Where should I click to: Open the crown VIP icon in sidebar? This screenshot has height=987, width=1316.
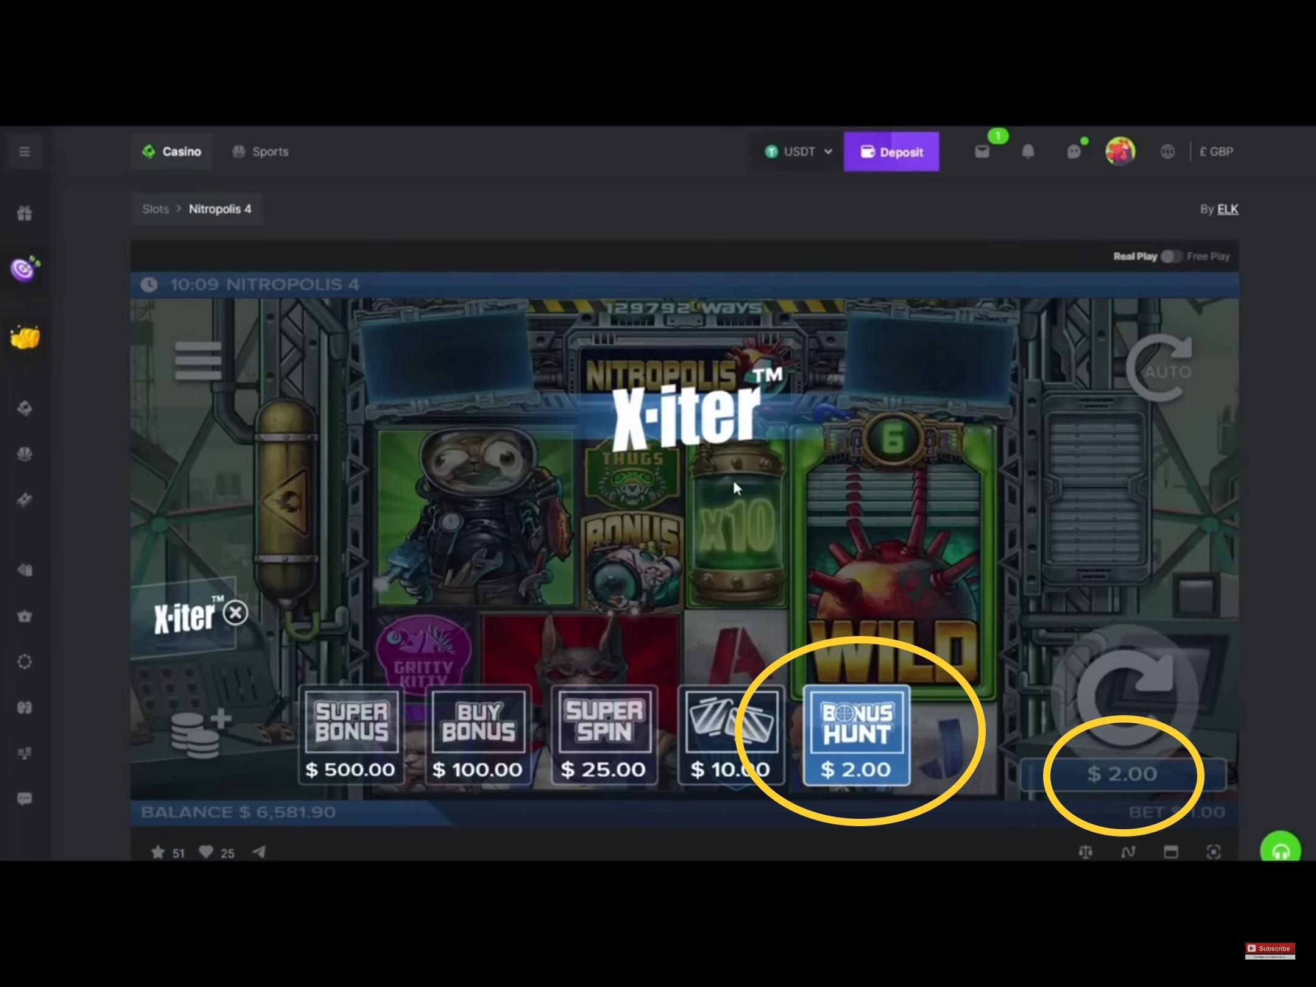(24, 616)
